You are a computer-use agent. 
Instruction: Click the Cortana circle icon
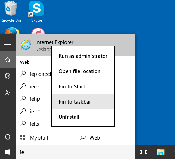pos(8,137)
